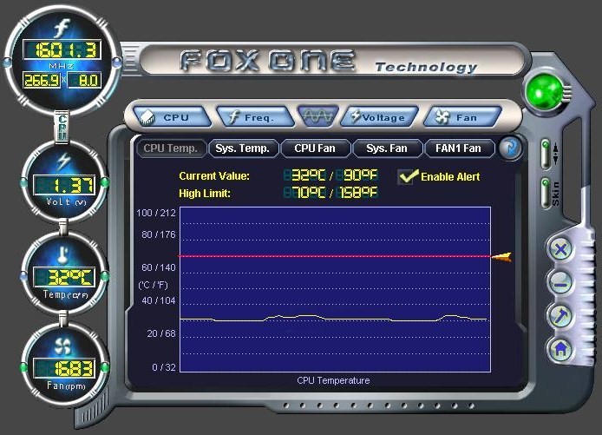Viewport: 602px width, 435px height.
Task: Open the Voltage tab
Action: tap(379, 117)
